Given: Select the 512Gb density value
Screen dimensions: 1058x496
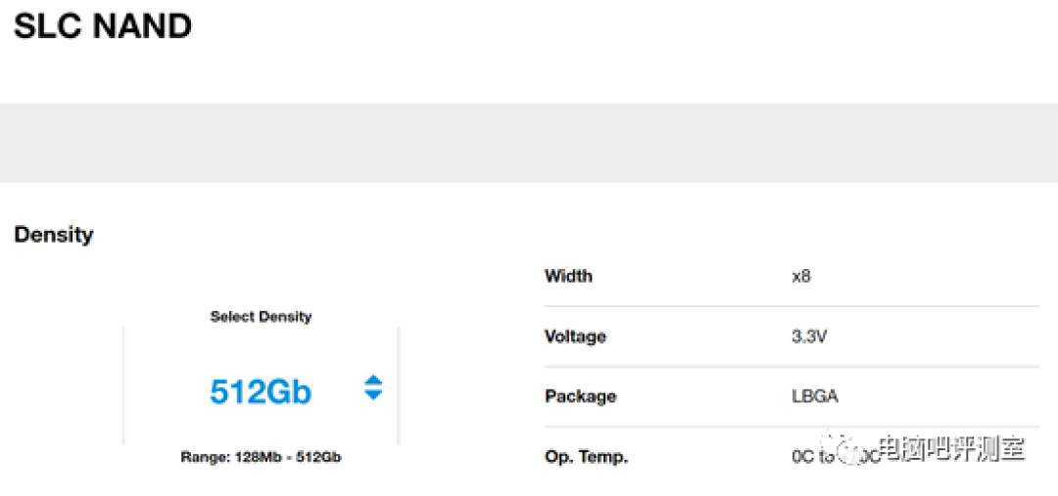Looking at the screenshot, I should click(261, 391).
